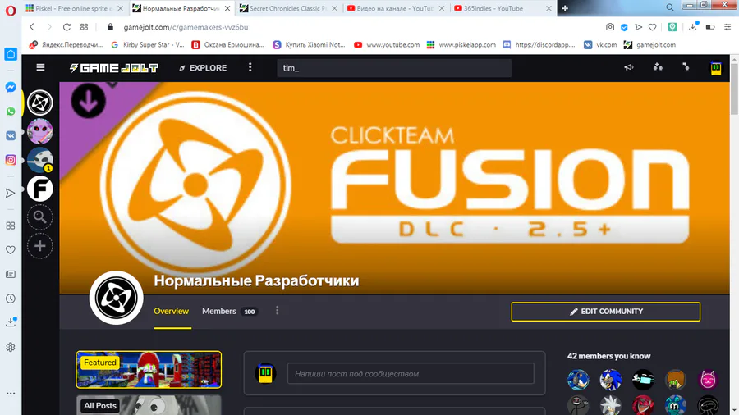Screen dimensions: 739x415
Task: Open Instagram in Opera sidebar
Action: click(11, 160)
